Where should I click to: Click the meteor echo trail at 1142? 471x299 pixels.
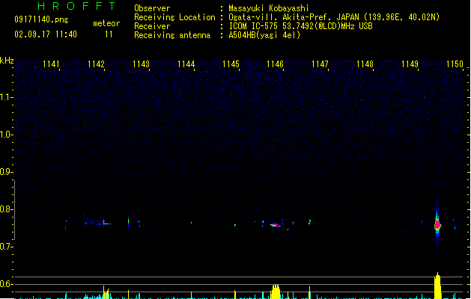coord(106,223)
